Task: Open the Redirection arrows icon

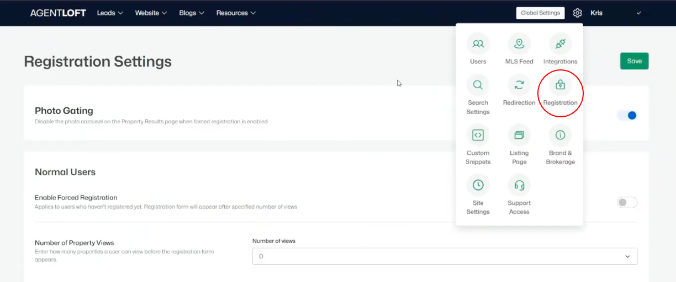Action: pos(519,85)
